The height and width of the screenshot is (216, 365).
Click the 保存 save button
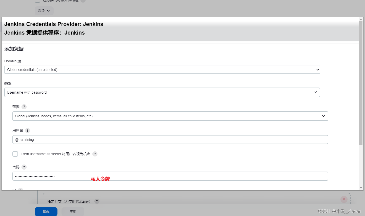click(46, 212)
